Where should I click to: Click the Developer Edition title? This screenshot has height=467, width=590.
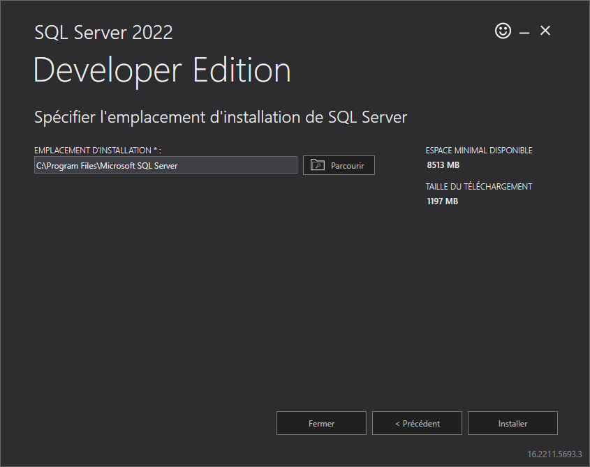[x=162, y=71]
